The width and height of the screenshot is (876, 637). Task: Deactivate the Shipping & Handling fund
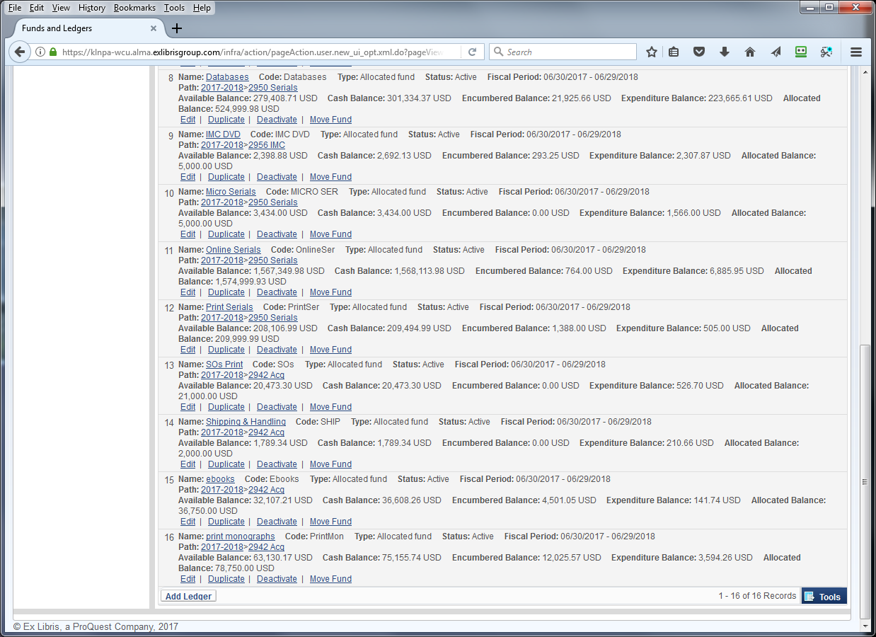click(277, 464)
